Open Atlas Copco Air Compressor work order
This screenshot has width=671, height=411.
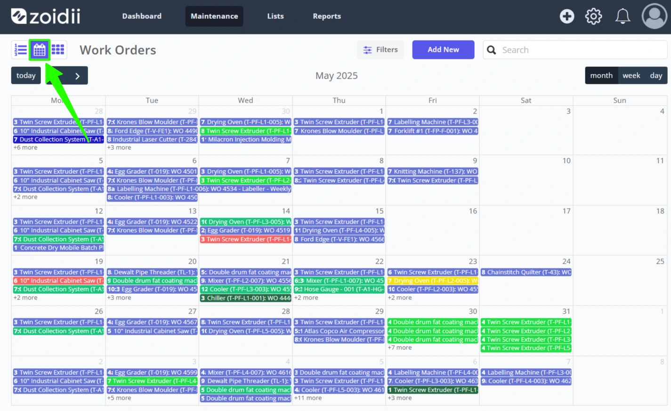tap(339, 331)
